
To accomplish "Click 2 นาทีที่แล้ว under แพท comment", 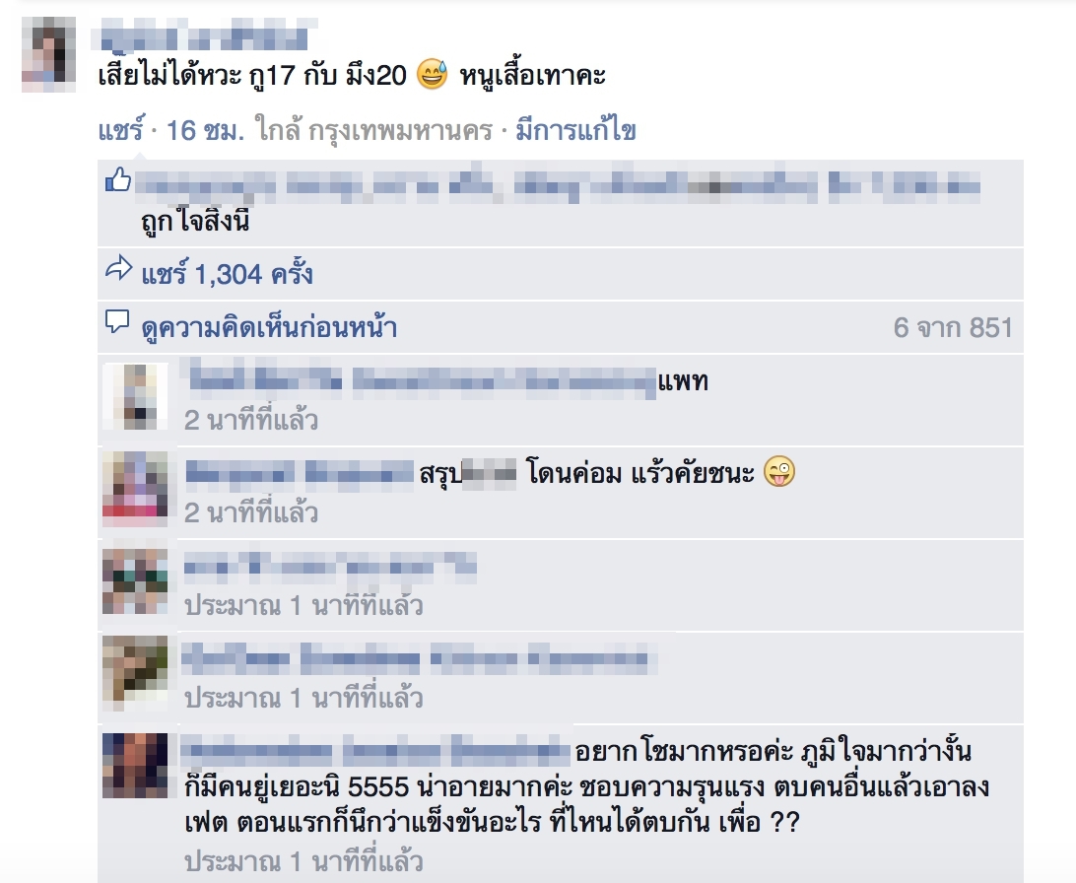I will click(x=251, y=420).
